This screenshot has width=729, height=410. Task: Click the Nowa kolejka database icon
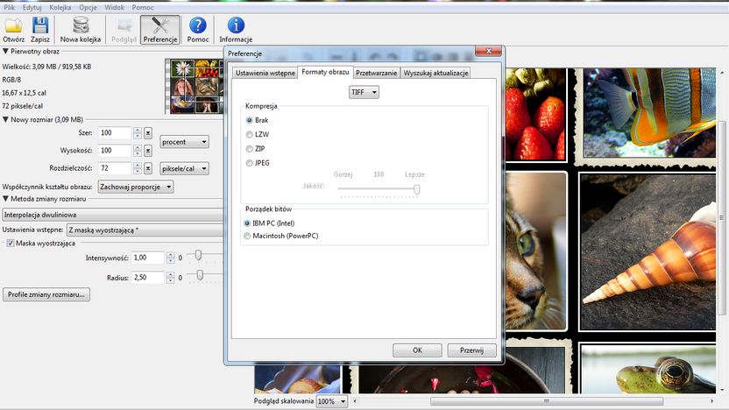(x=81, y=25)
